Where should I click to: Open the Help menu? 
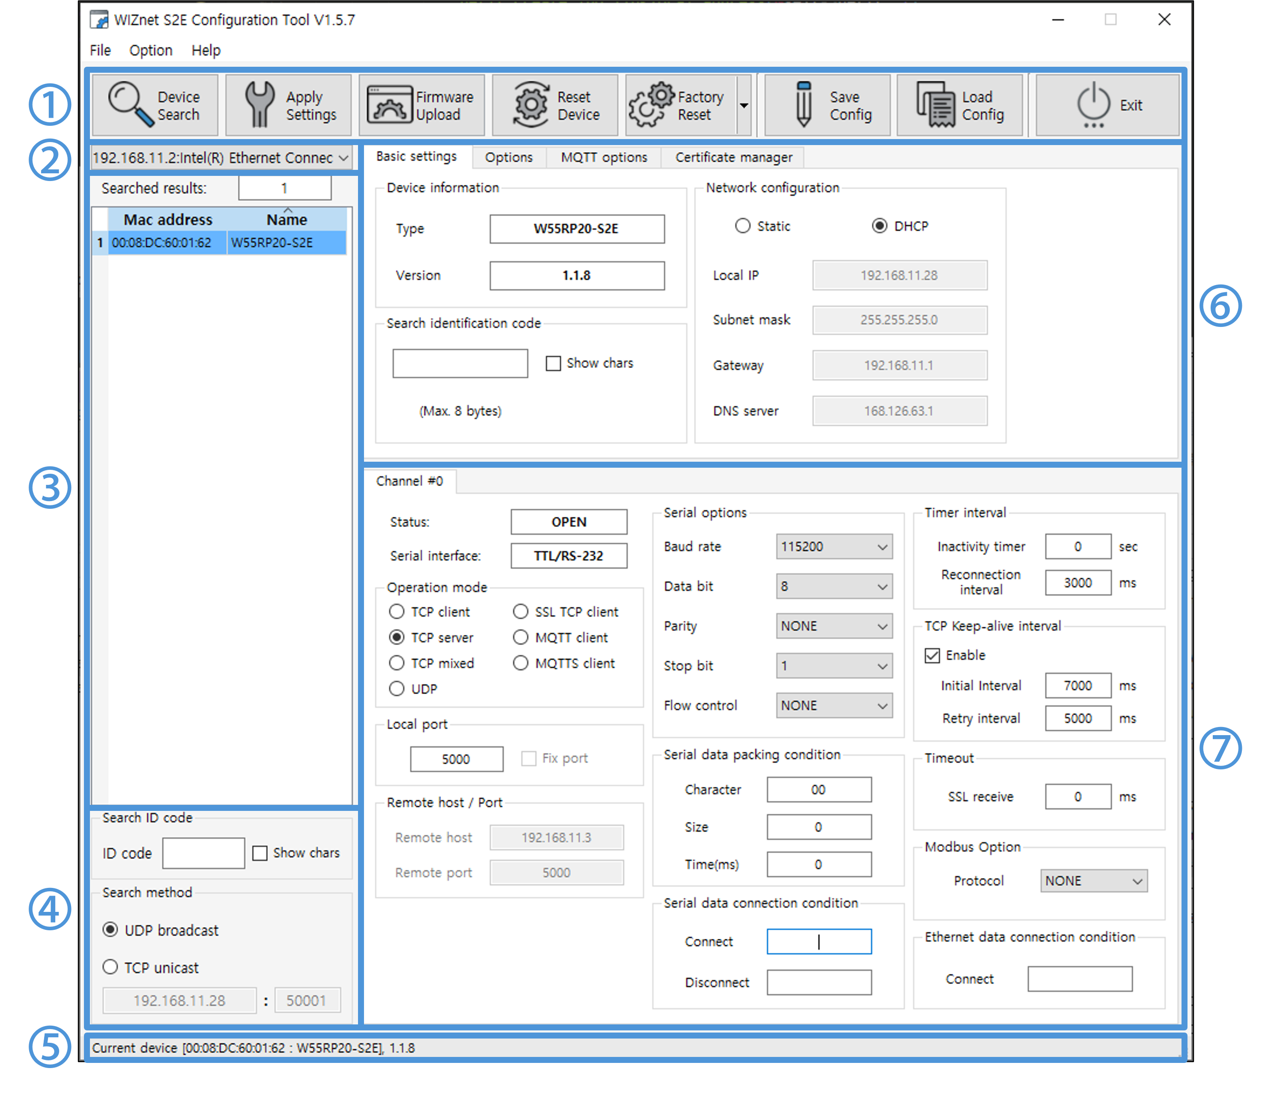[x=206, y=50]
